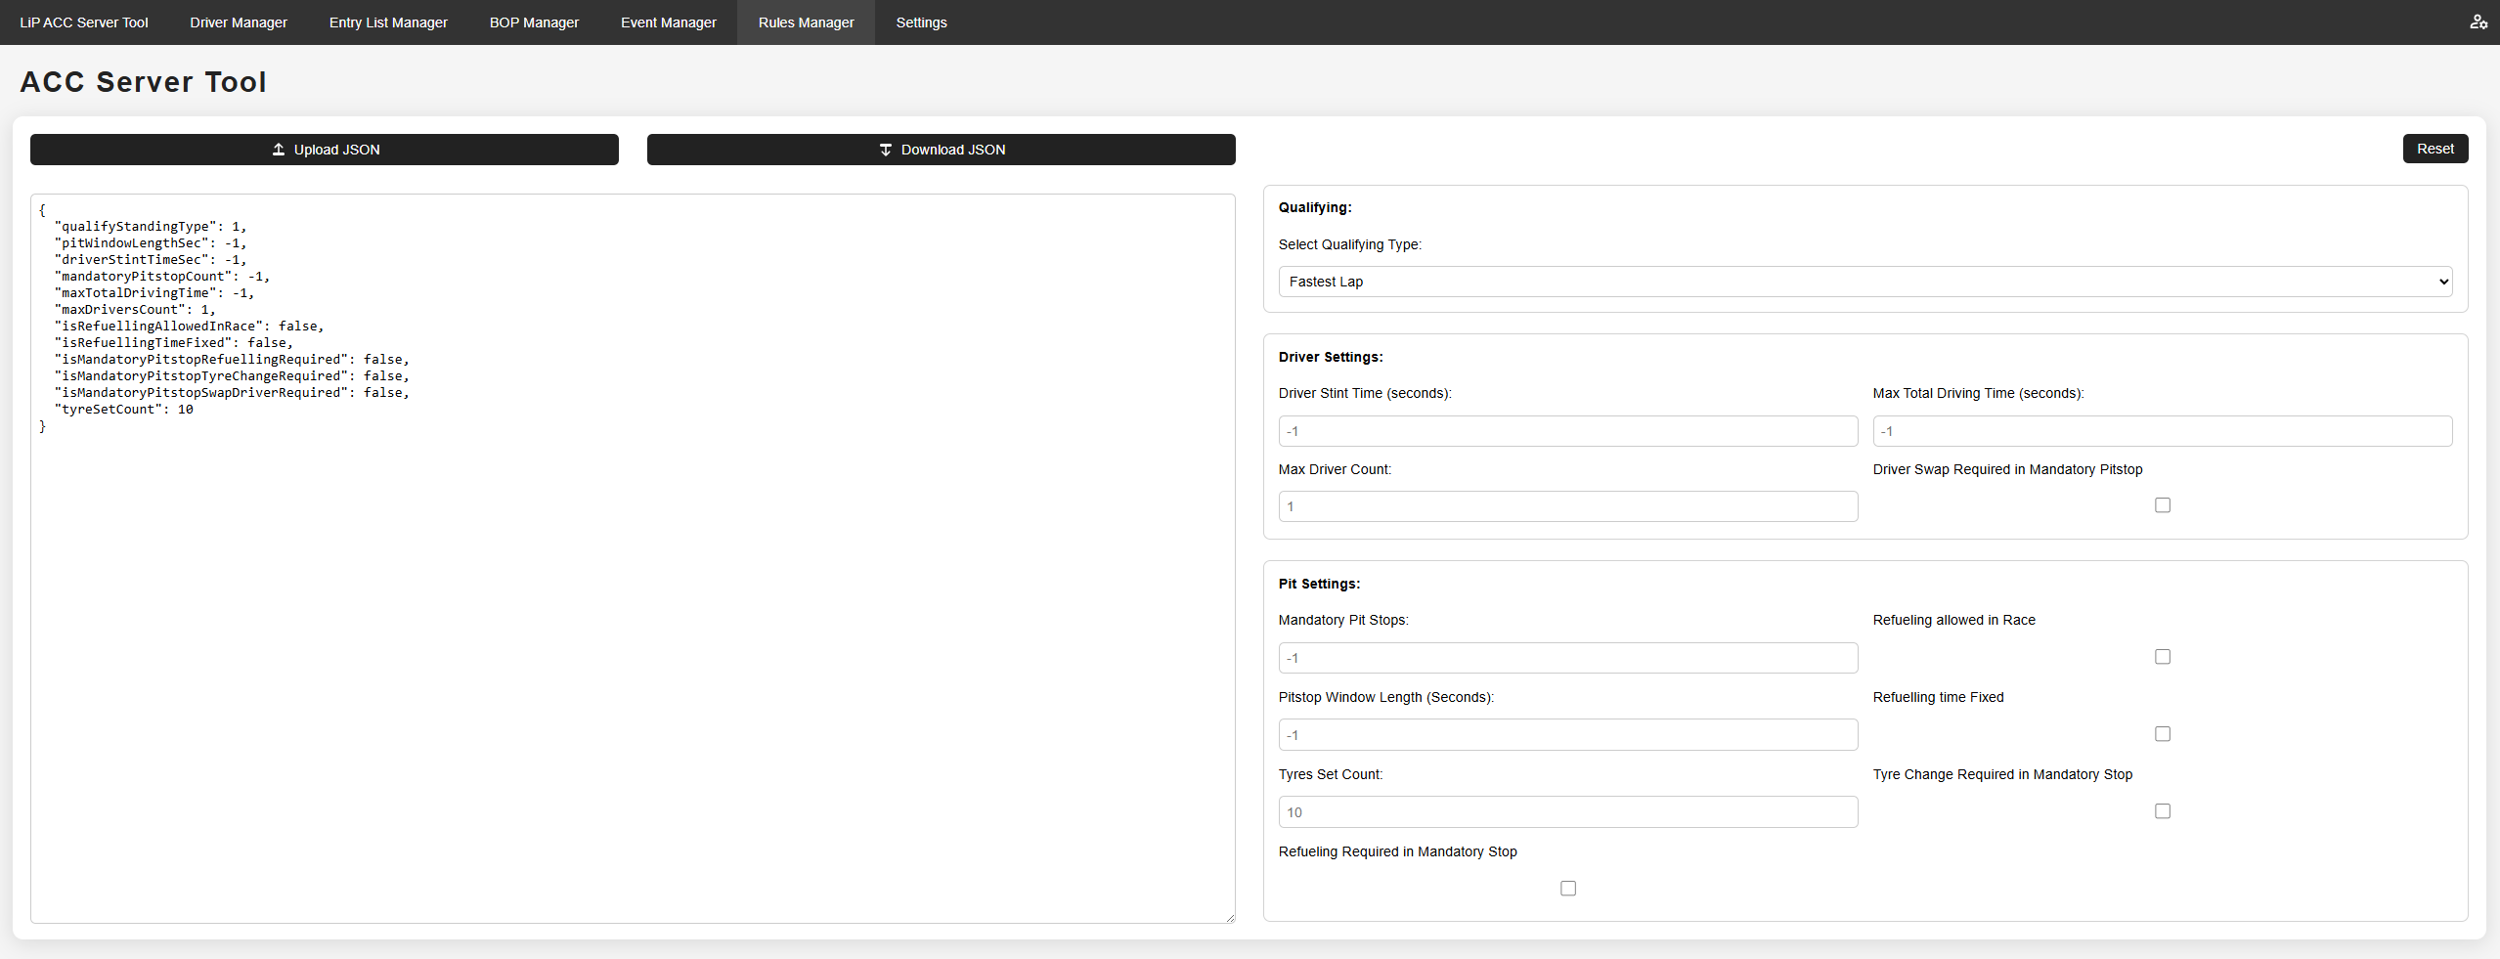Open the Settings tab

click(921, 22)
